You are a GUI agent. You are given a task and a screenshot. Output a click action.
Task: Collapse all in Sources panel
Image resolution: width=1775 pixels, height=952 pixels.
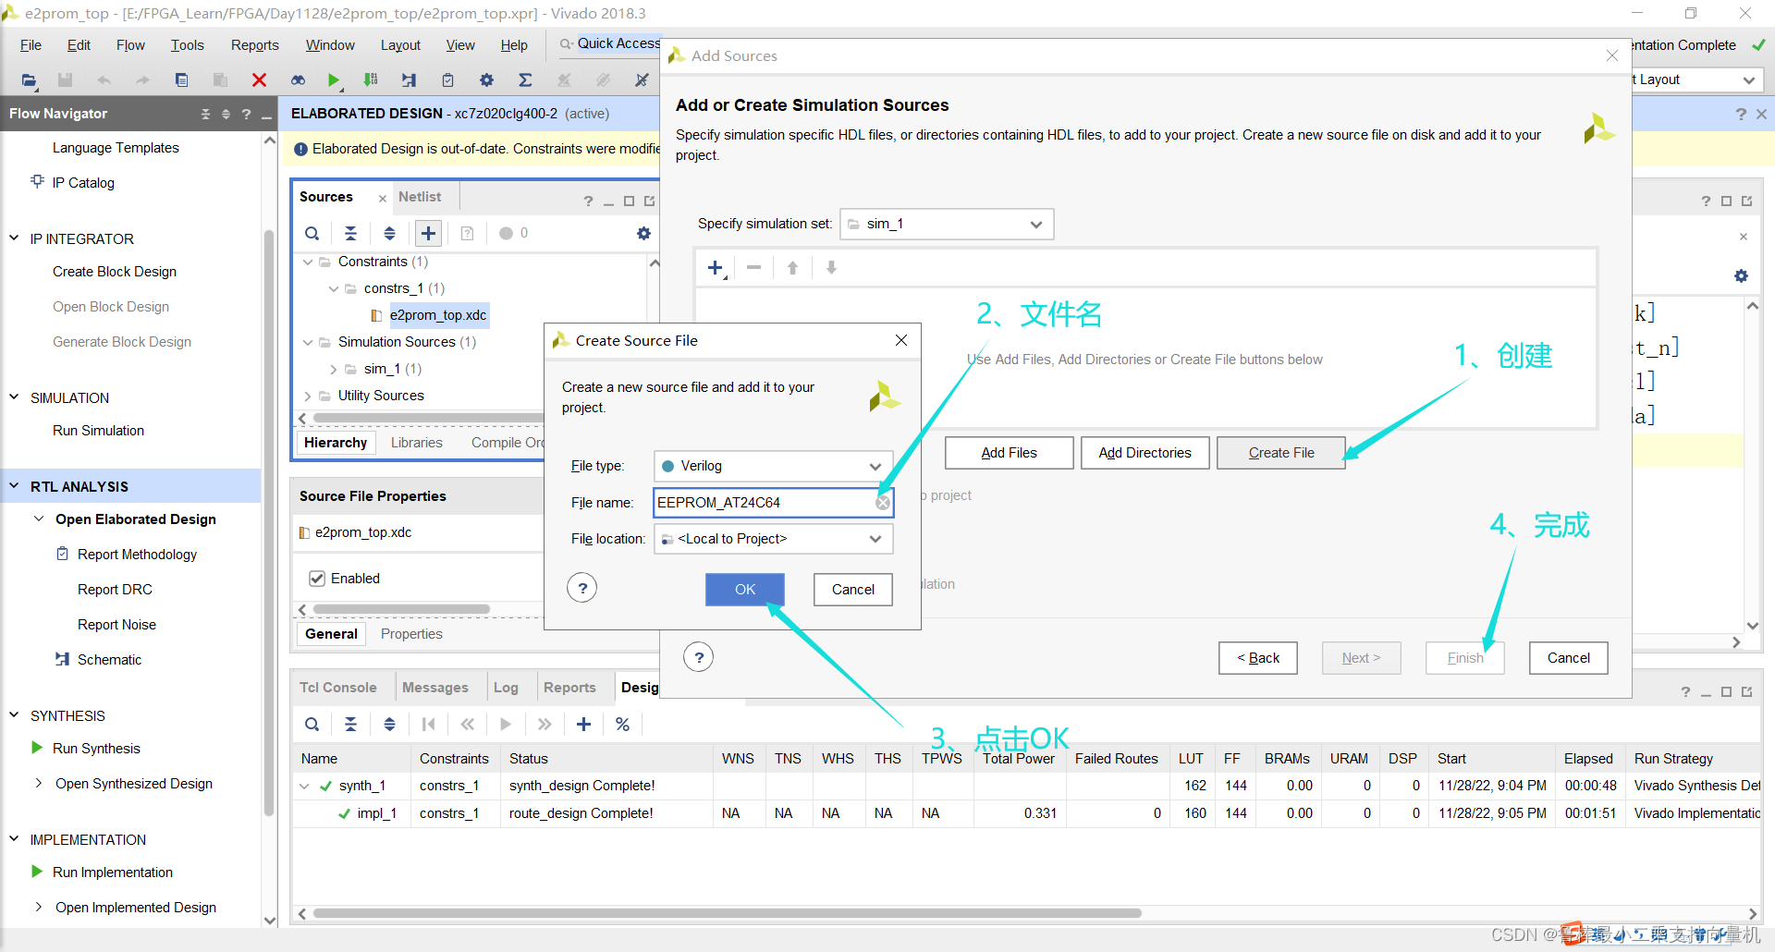coord(350,233)
